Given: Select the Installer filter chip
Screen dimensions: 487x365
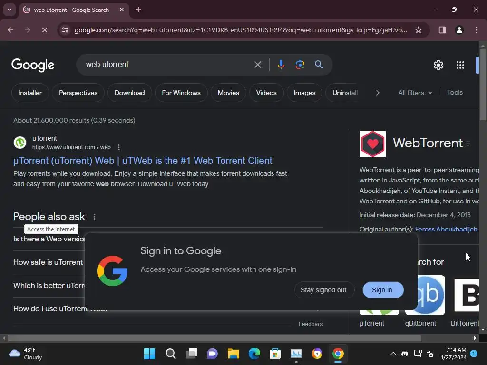Looking at the screenshot, I should 30,93.
